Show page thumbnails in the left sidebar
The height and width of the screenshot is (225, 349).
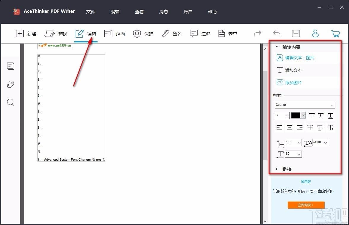pos(10,66)
